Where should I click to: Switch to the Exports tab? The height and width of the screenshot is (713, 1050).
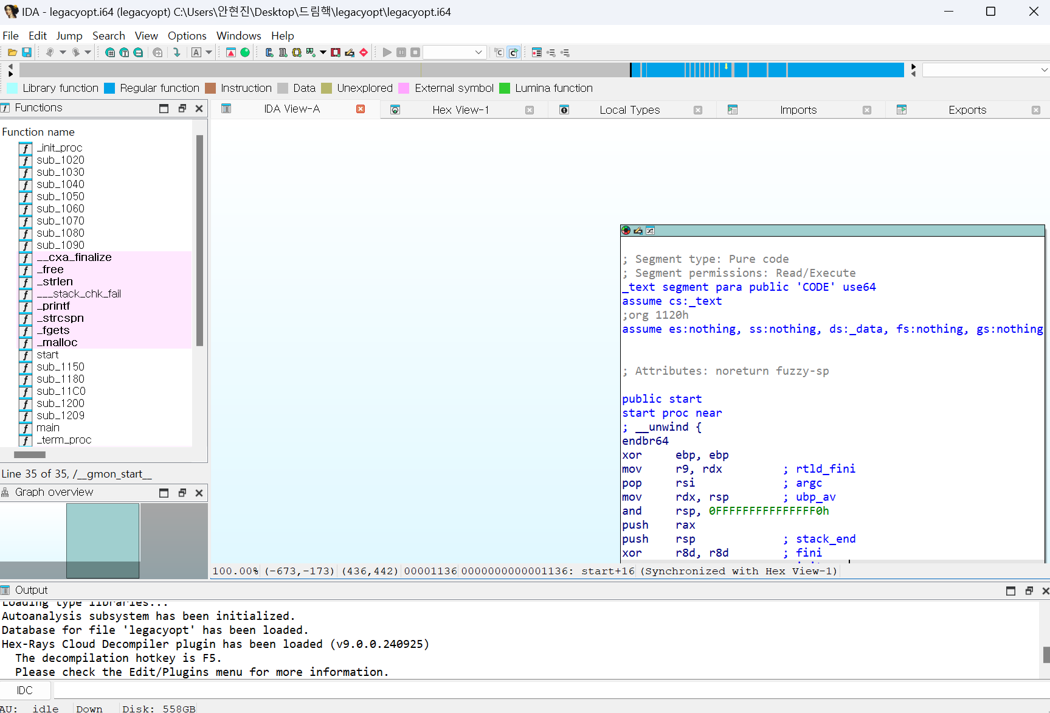[x=967, y=110]
